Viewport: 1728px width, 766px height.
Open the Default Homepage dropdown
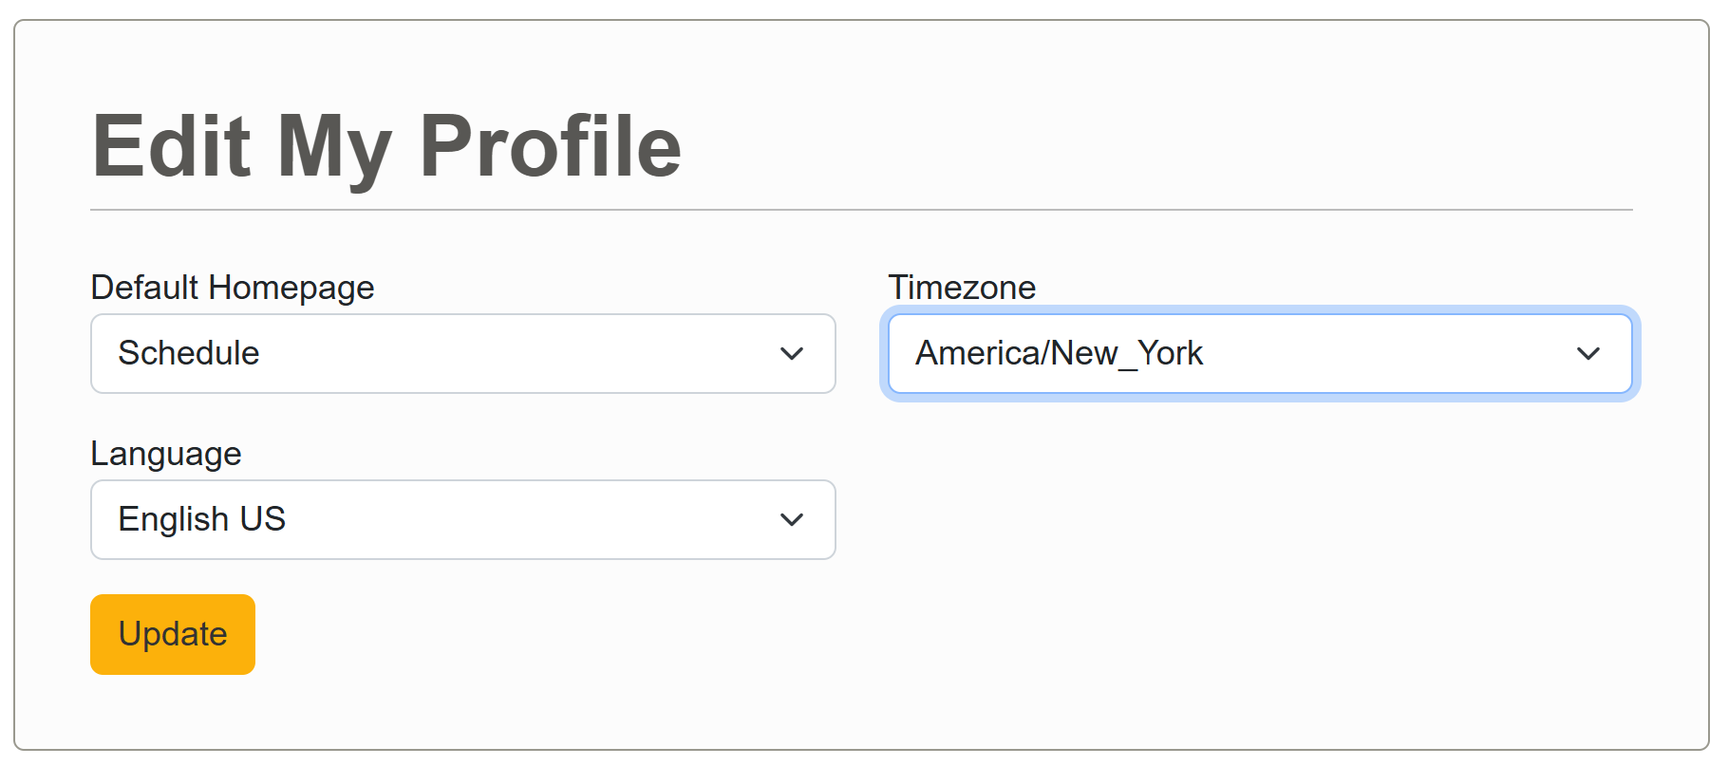click(x=462, y=353)
